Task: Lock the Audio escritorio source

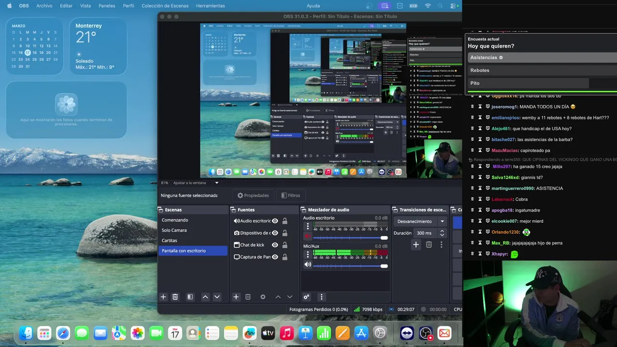Action: point(285,221)
